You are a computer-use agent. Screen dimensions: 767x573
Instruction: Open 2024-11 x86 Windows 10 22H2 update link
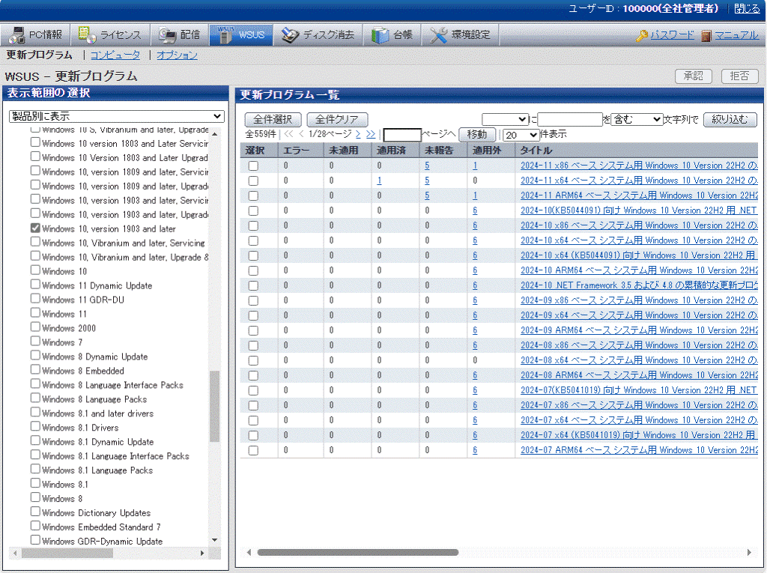pos(639,166)
